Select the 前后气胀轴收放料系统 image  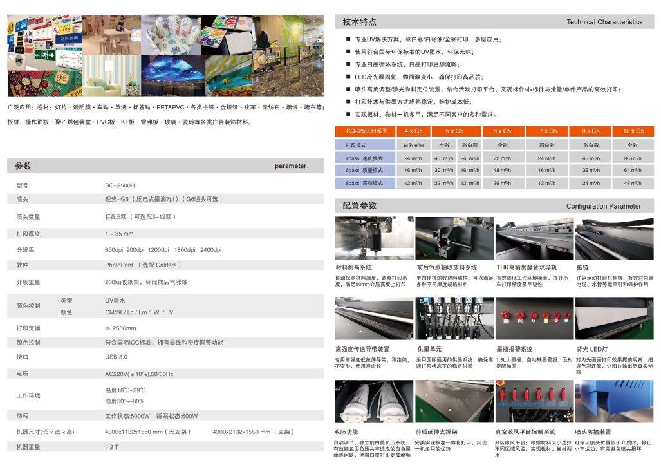454,238
